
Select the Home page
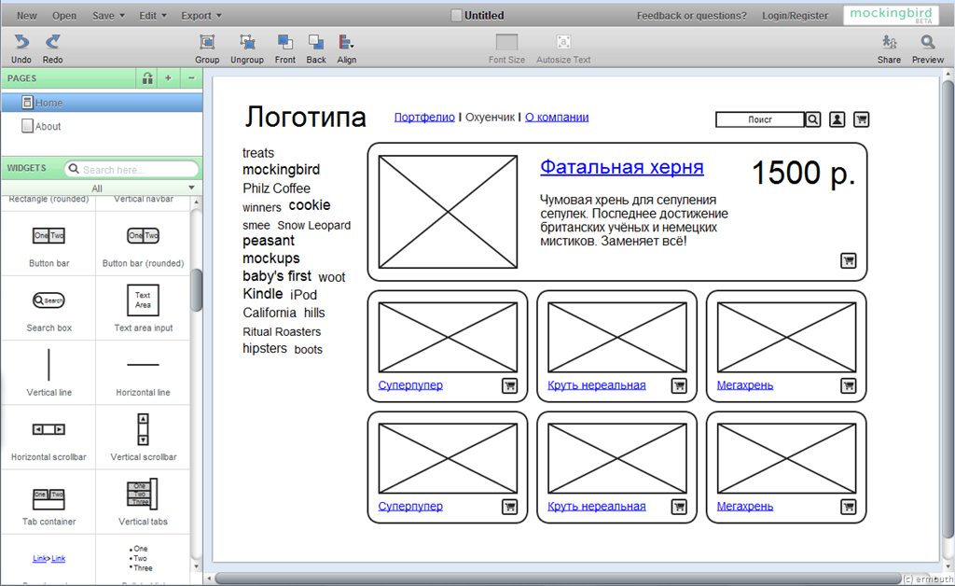(102, 103)
